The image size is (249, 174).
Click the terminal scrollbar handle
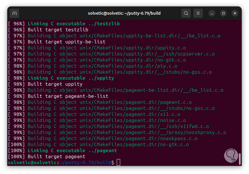pyautogui.click(x=240, y=159)
